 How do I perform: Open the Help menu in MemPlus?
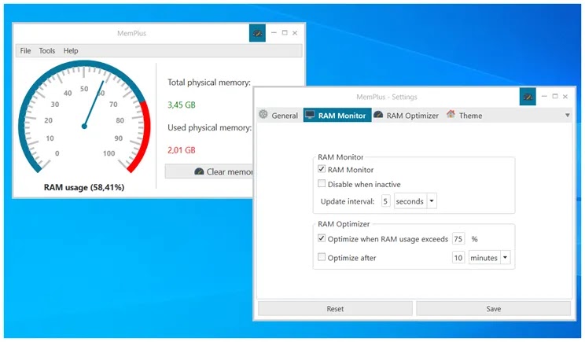click(71, 51)
